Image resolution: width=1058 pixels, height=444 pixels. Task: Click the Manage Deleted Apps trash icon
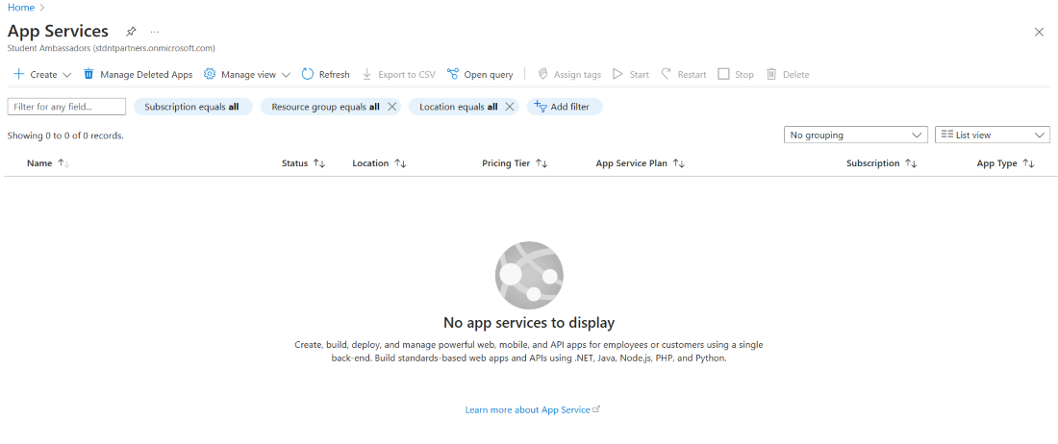tap(88, 74)
